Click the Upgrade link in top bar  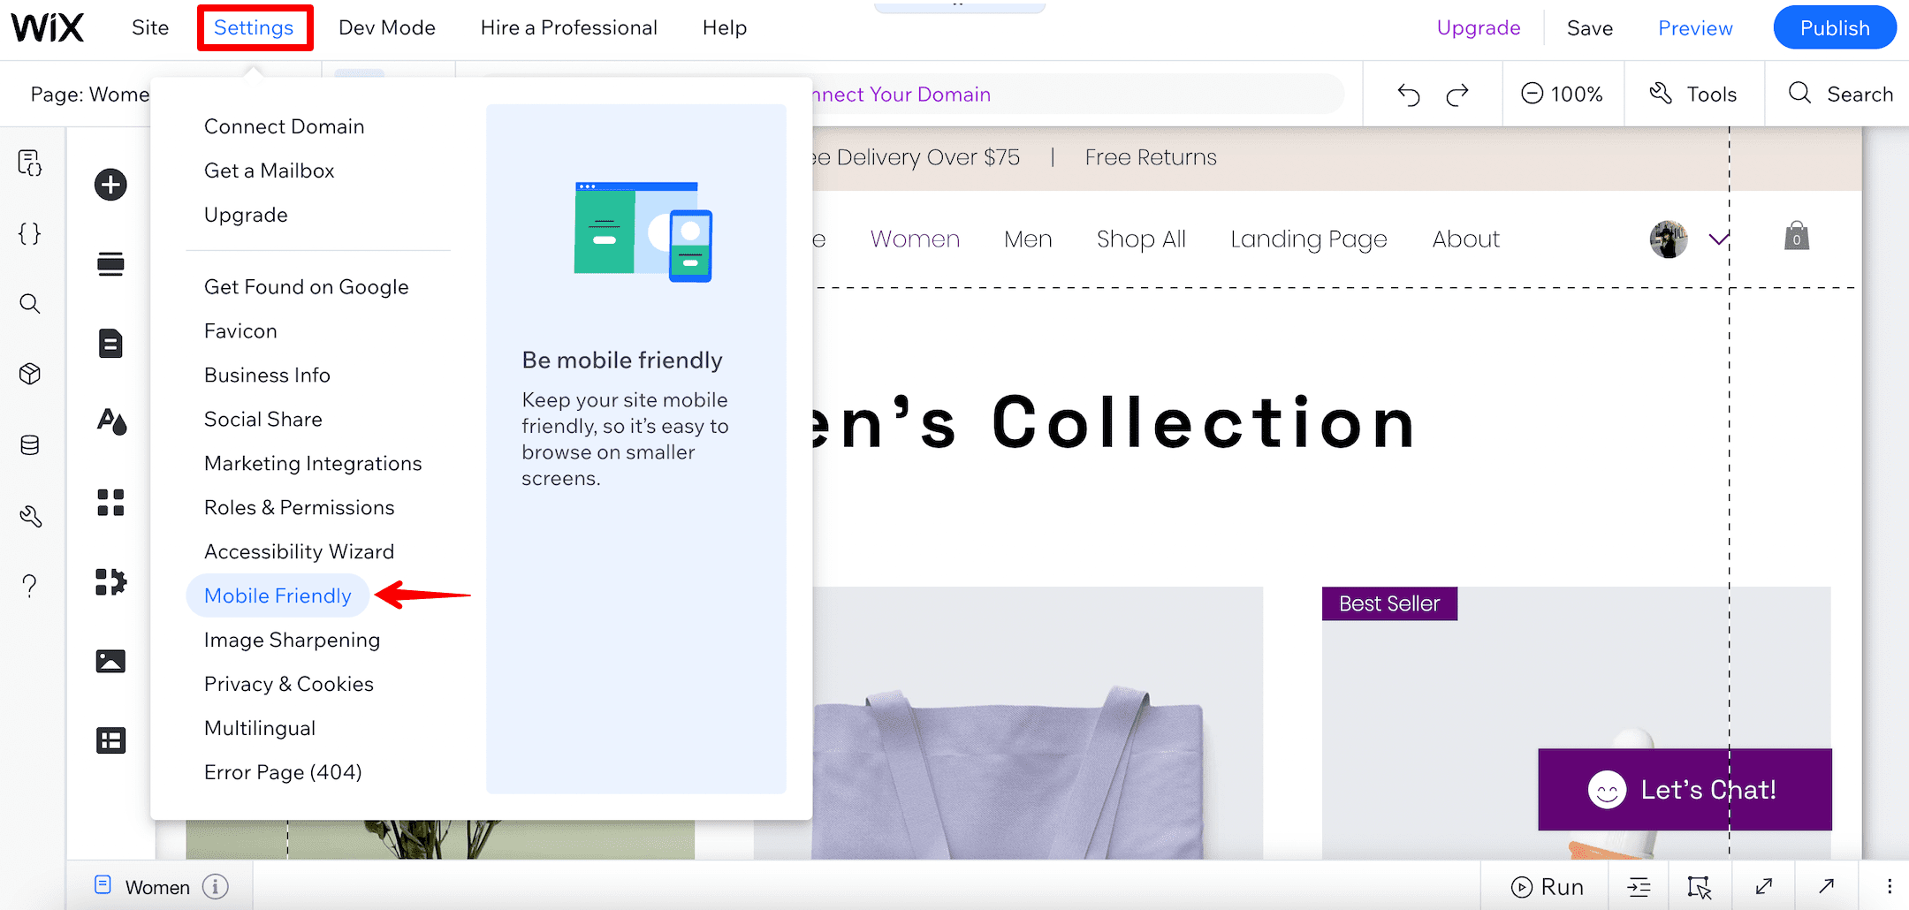coord(1479,28)
